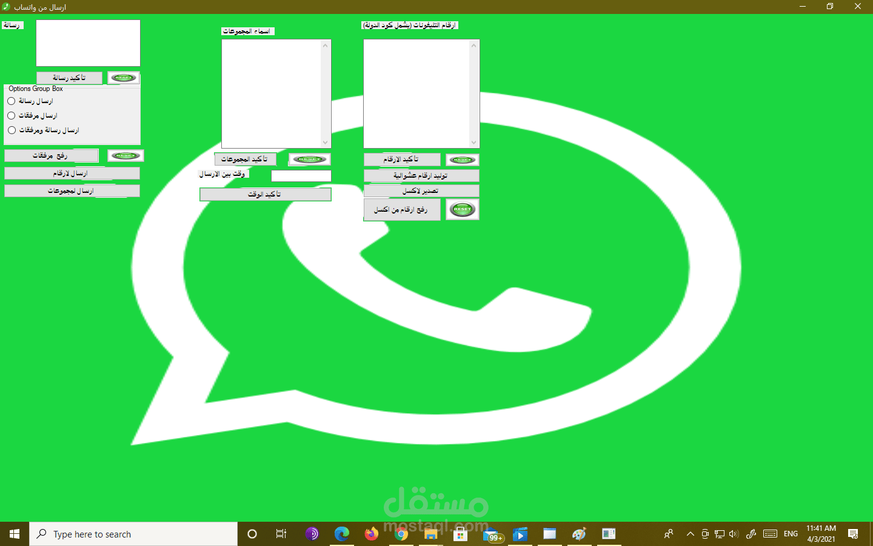The image size is (873, 546).
Task: Select the ارسال رسالة radio option
Action: click(x=12, y=101)
